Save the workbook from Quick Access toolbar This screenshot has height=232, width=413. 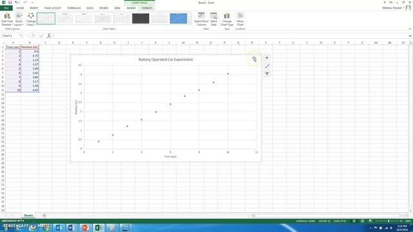pyautogui.click(x=10, y=3)
